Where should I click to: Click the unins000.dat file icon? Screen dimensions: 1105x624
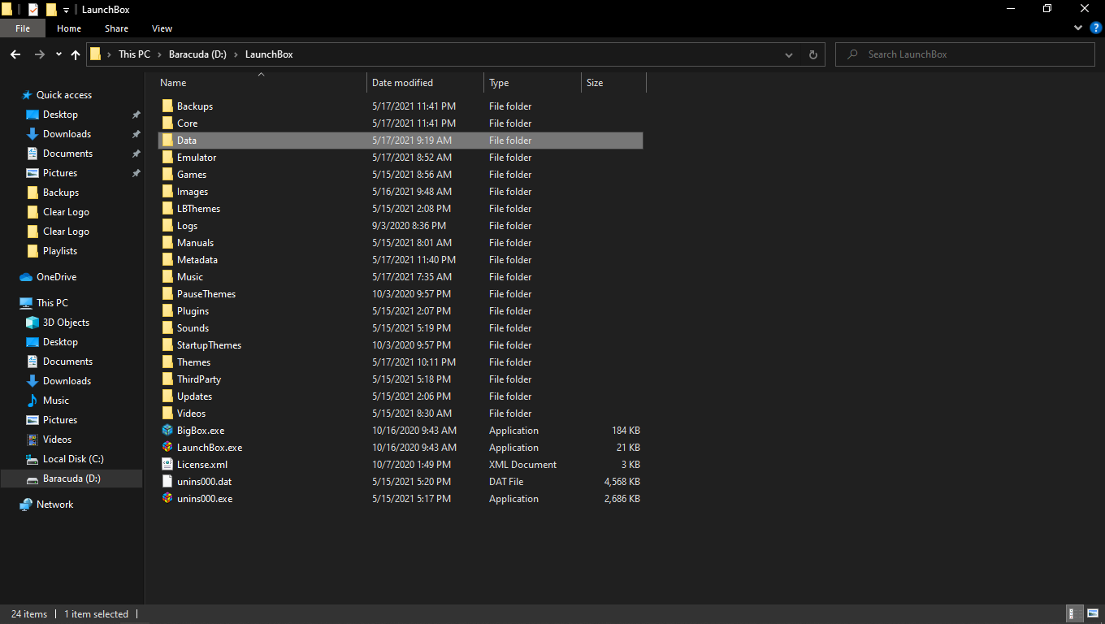pos(167,482)
